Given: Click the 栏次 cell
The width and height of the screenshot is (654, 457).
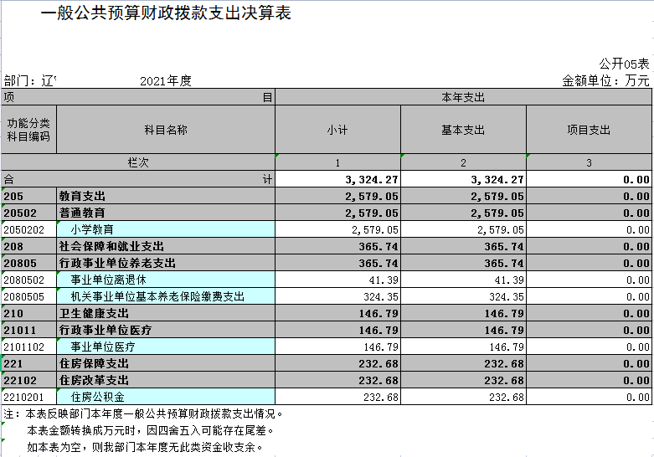Looking at the screenshot, I should 137,162.
